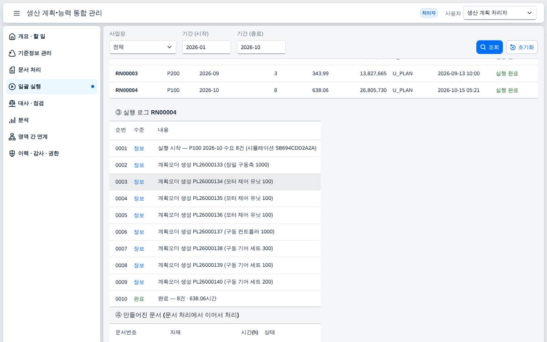547x342 pixels.
Task: Click the 조회 search button
Action: 490,47
